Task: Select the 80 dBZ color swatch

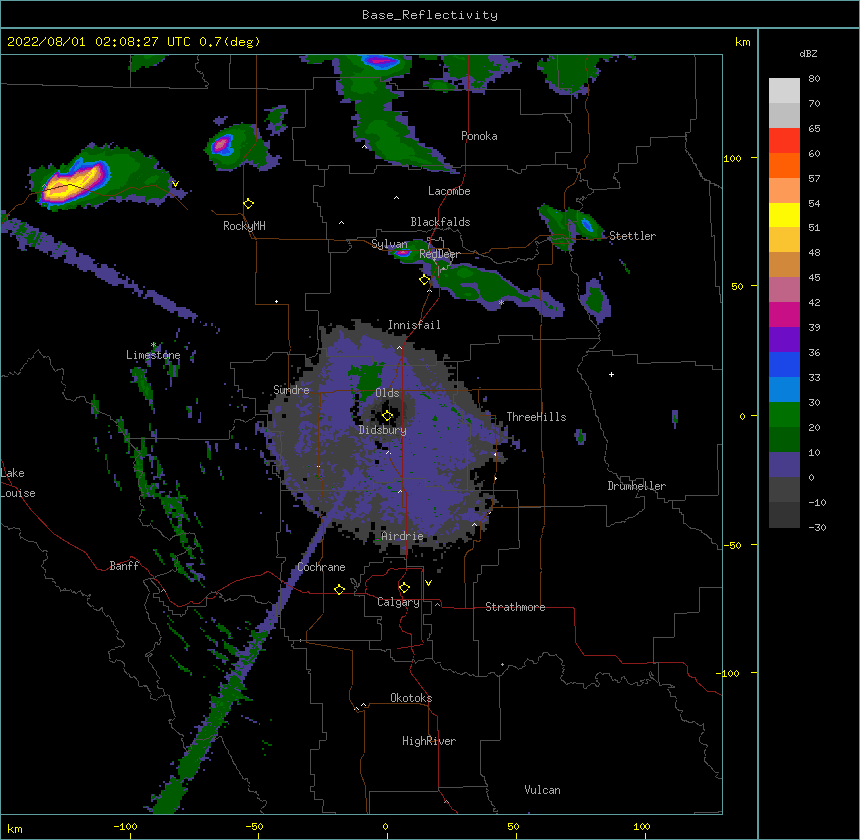Action: click(x=784, y=91)
